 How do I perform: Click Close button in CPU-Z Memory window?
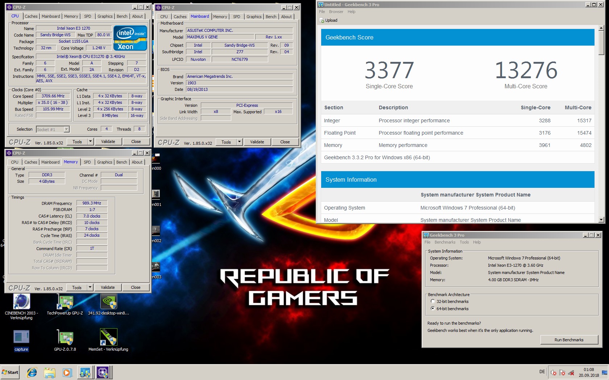136,287
